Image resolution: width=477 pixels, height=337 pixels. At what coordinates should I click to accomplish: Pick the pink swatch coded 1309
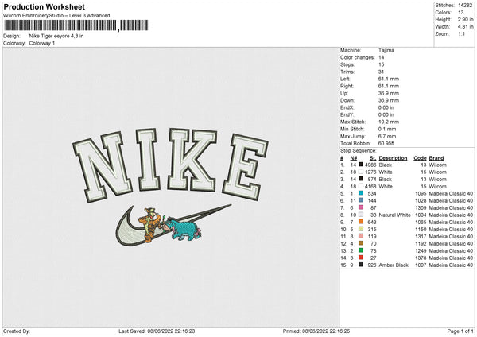pyautogui.click(x=361, y=207)
